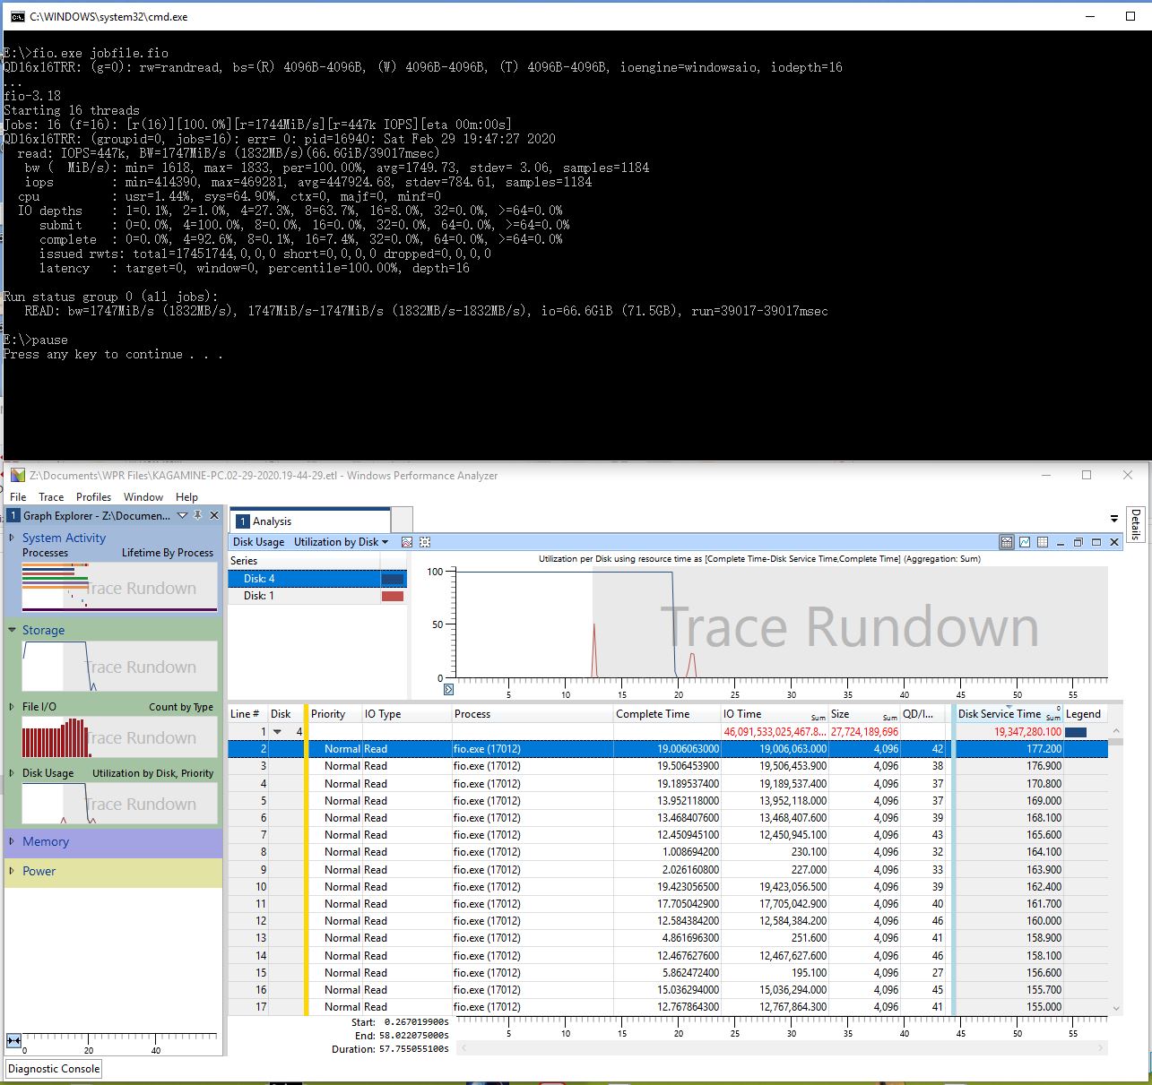The width and height of the screenshot is (1152, 1085).
Task: Open the Profiles menu
Action: [93, 496]
